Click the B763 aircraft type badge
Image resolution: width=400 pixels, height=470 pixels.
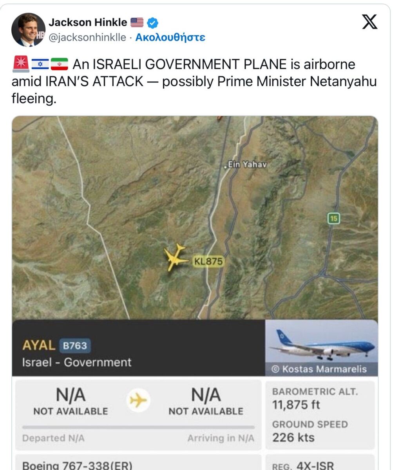click(74, 346)
